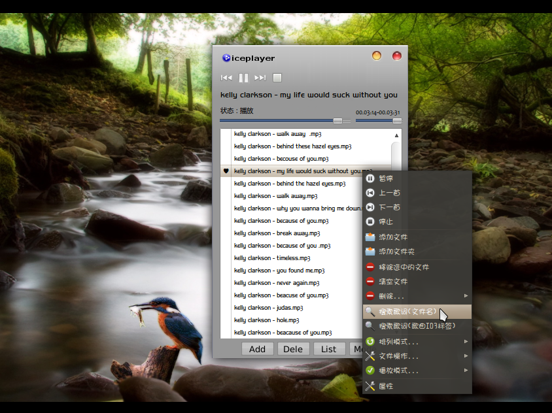Choose 添加文件夹 from the context menu

click(x=417, y=252)
